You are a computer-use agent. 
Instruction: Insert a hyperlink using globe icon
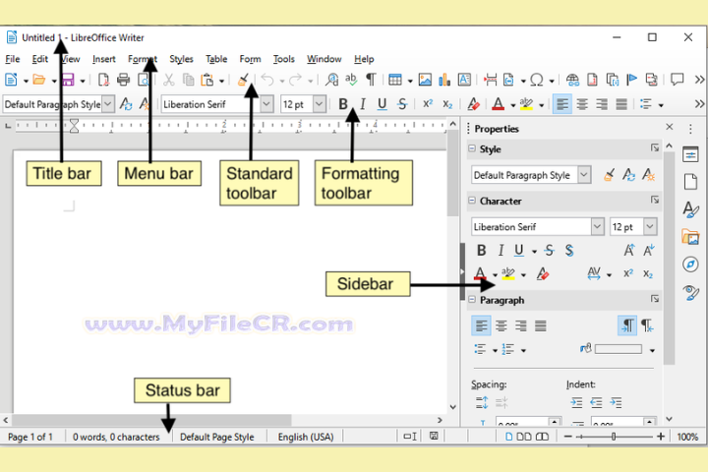coord(572,80)
